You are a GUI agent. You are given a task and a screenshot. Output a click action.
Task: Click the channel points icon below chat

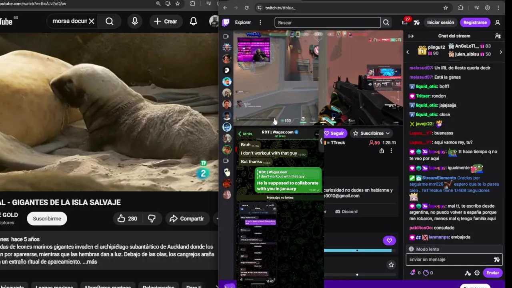pos(426,273)
